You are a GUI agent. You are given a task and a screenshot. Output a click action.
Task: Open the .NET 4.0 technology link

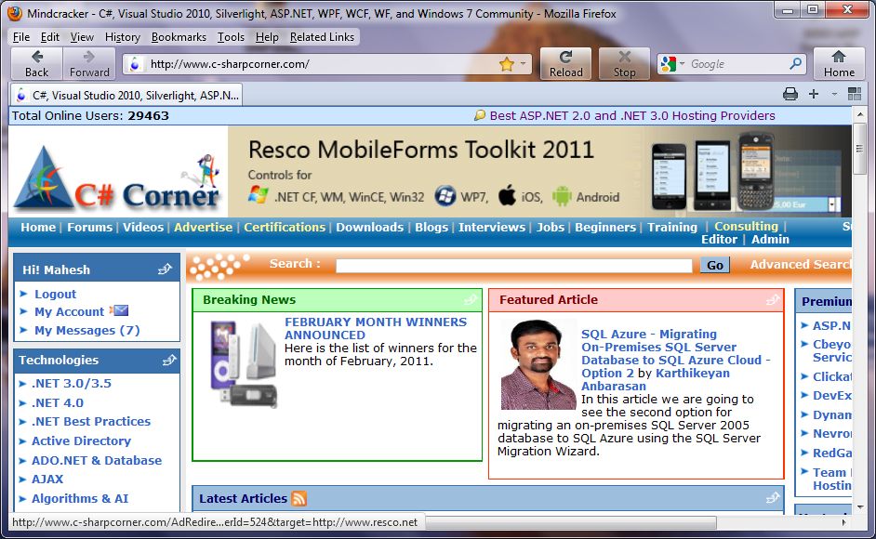[58, 402]
